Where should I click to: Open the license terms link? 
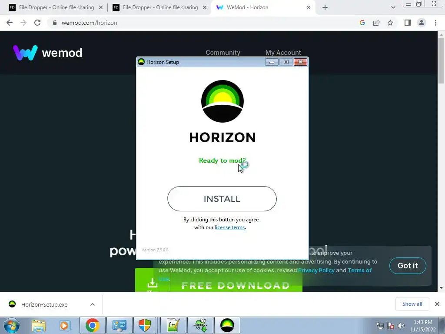pyautogui.click(x=229, y=227)
